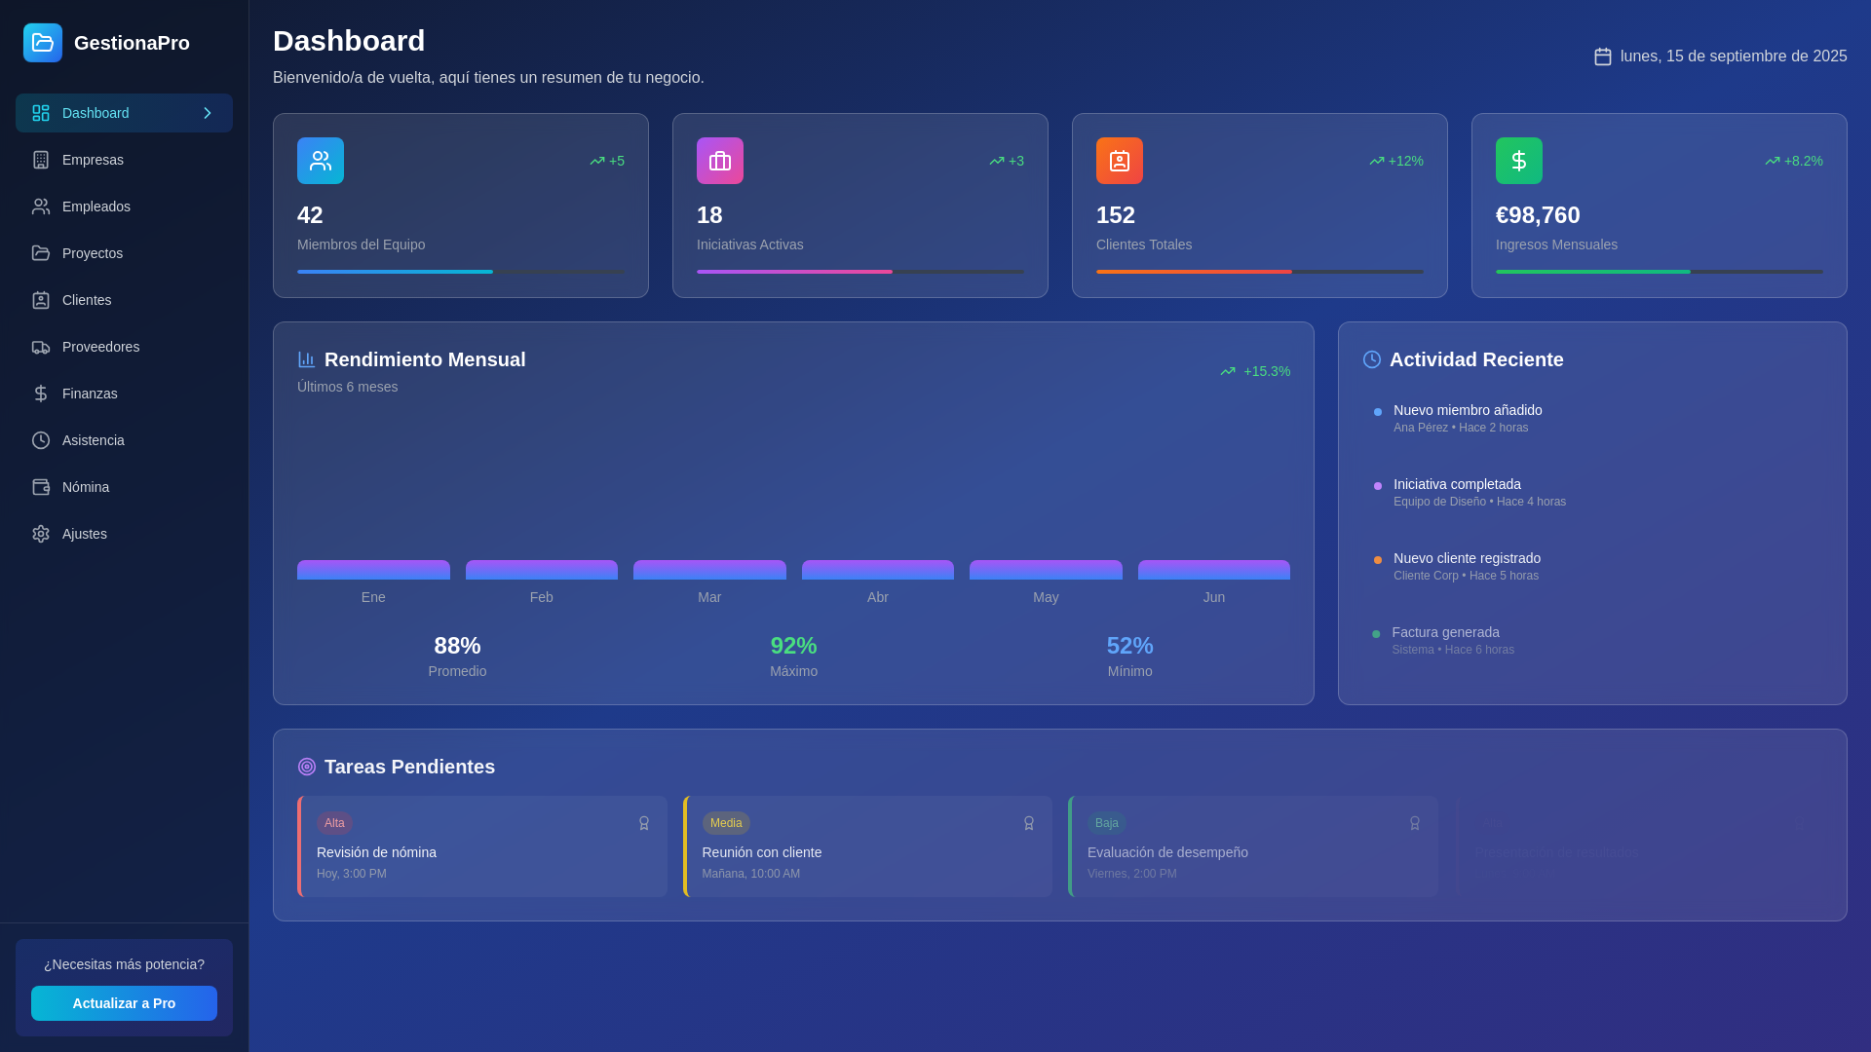Click the trend arrow next to +8.2%
The height and width of the screenshot is (1052, 1871).
1773,161
